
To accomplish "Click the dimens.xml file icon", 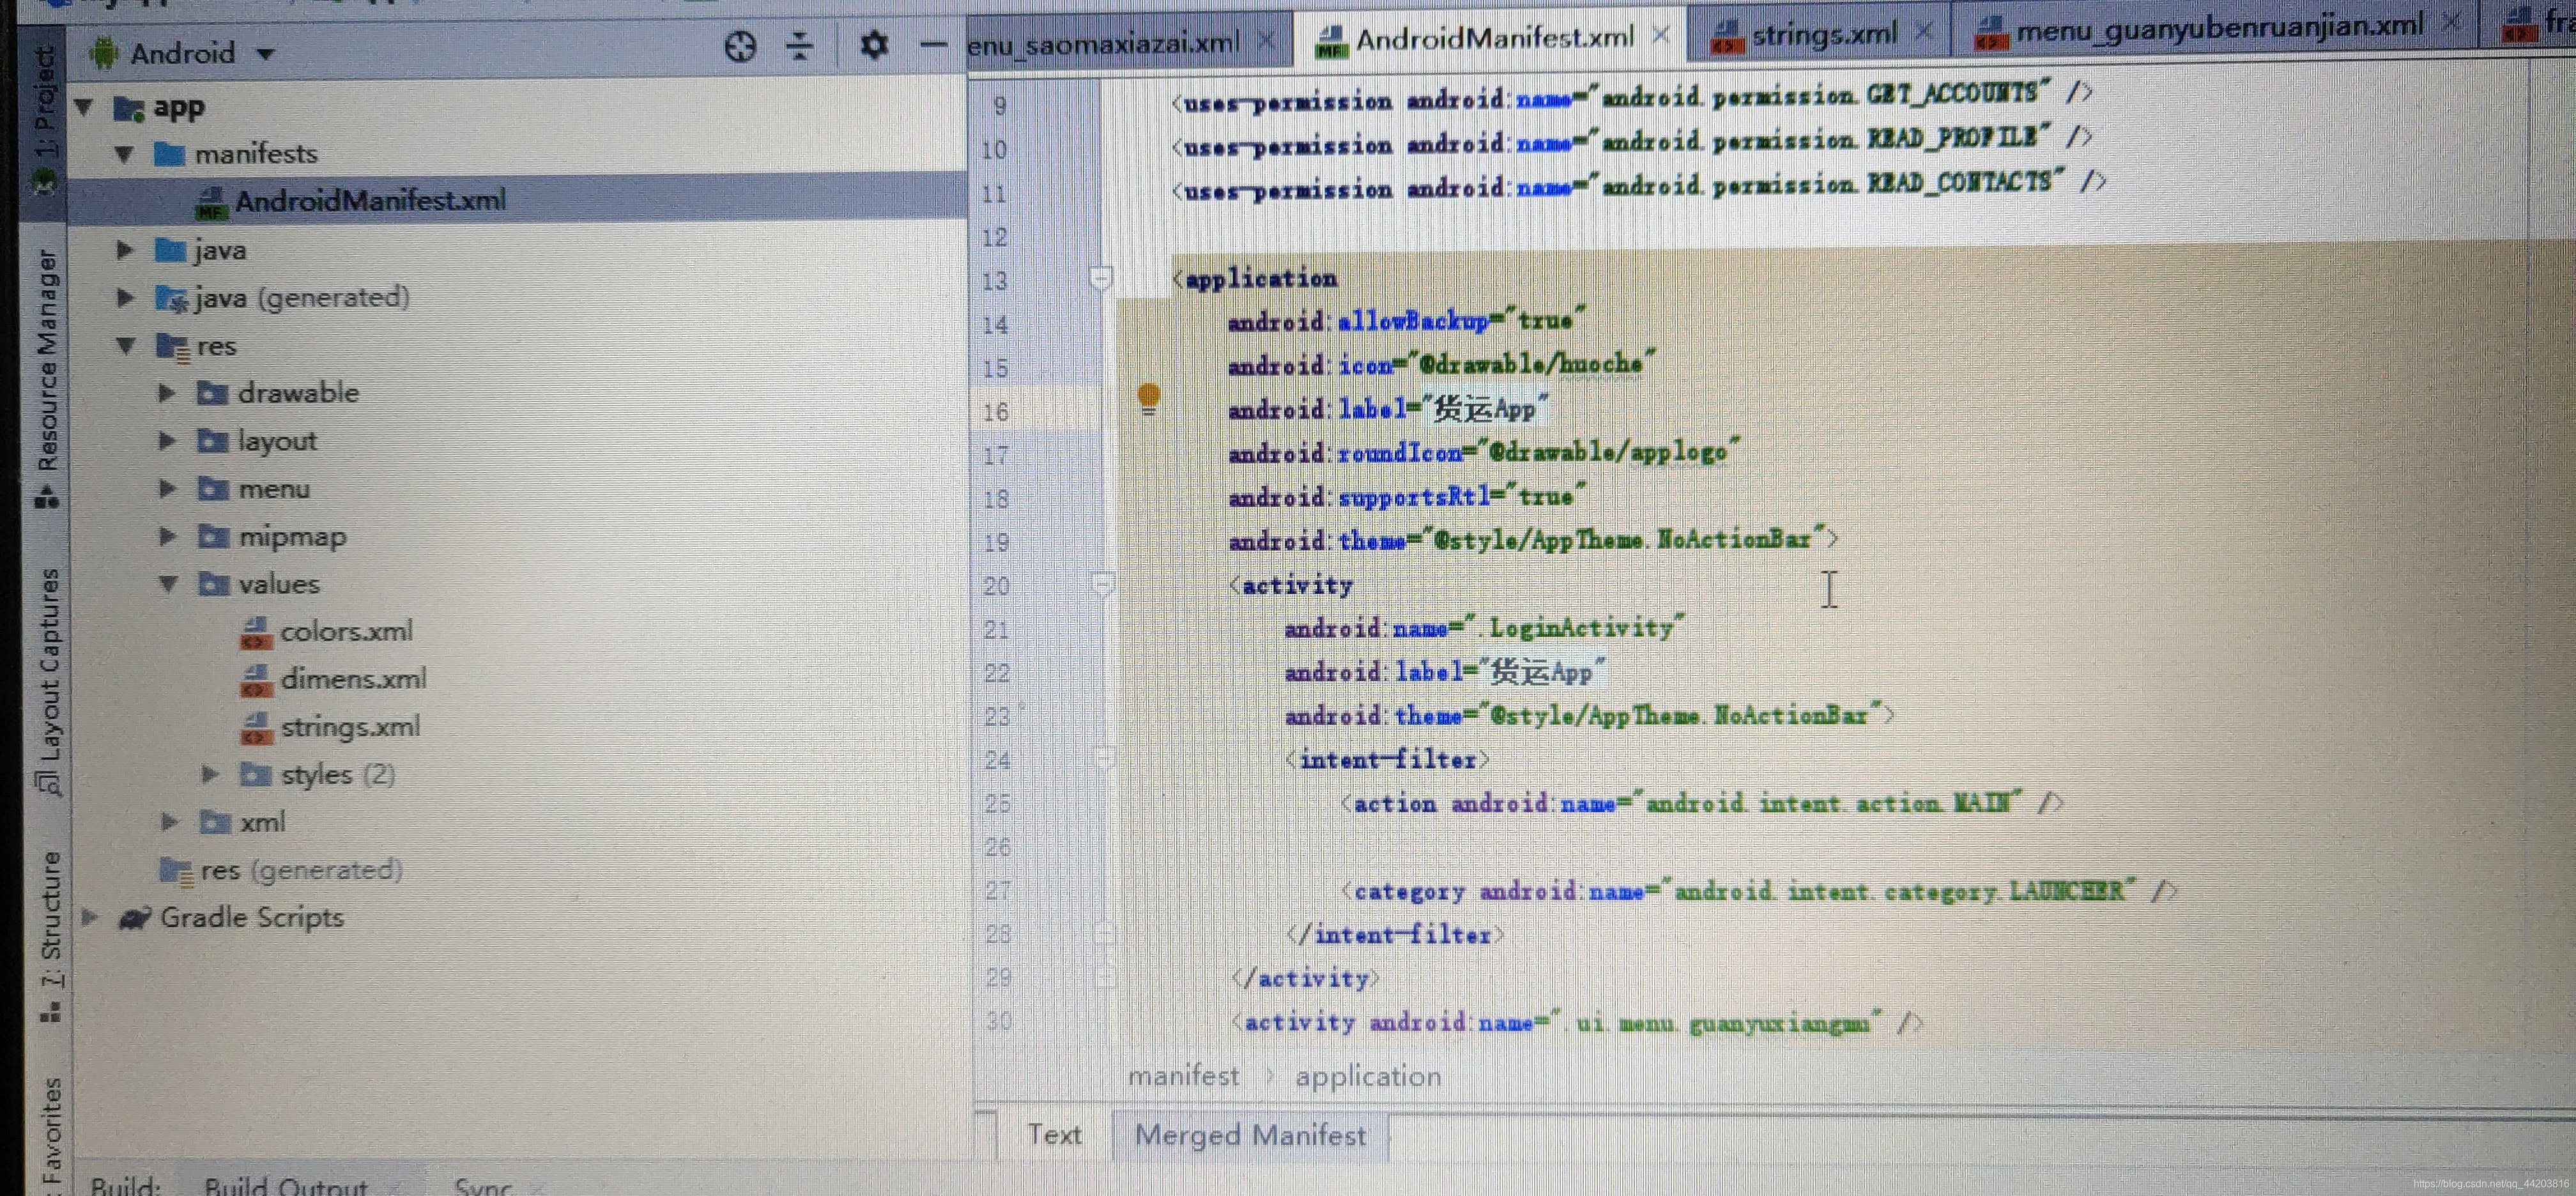I will tap(256, 680).
